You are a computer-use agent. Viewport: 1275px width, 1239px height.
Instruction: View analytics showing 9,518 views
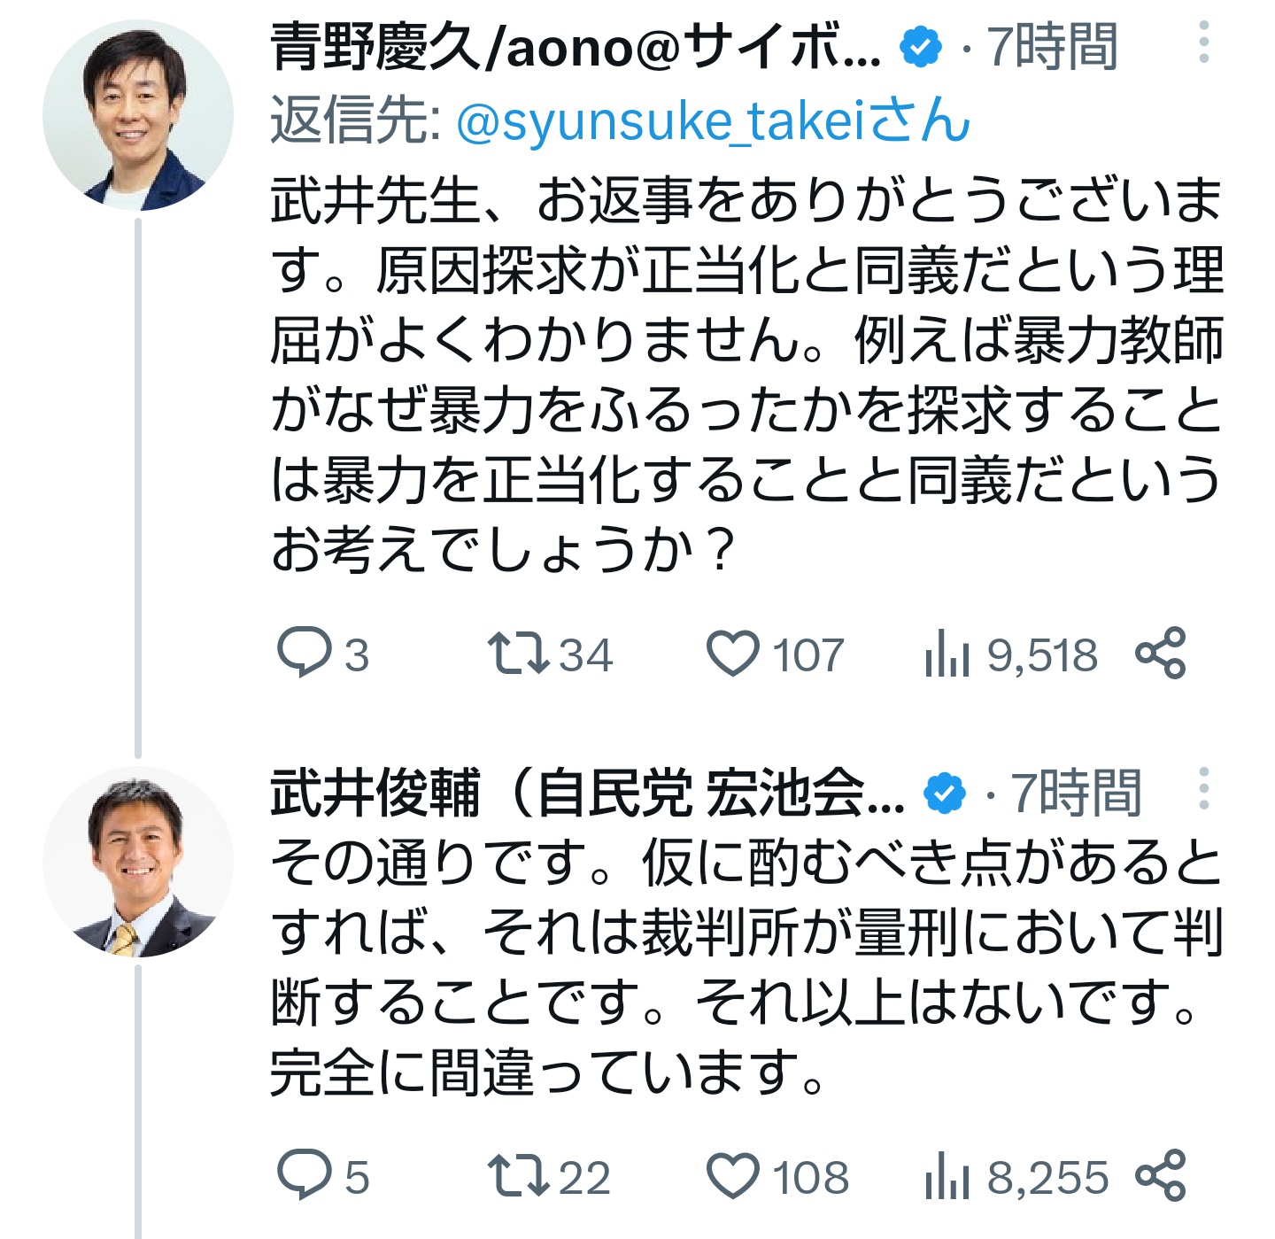click(1010, 654)
